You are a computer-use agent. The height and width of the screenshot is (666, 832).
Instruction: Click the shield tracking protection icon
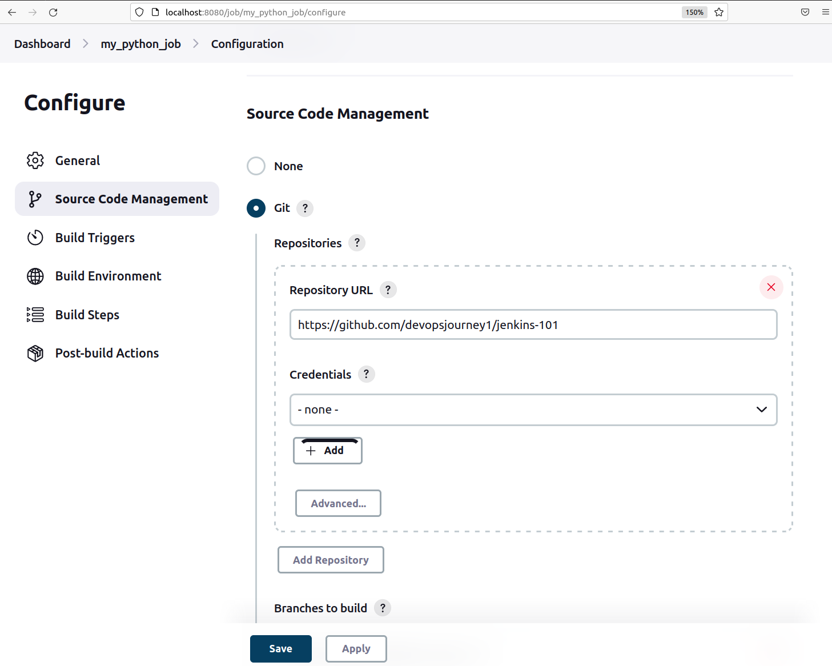tap(139, 12)
